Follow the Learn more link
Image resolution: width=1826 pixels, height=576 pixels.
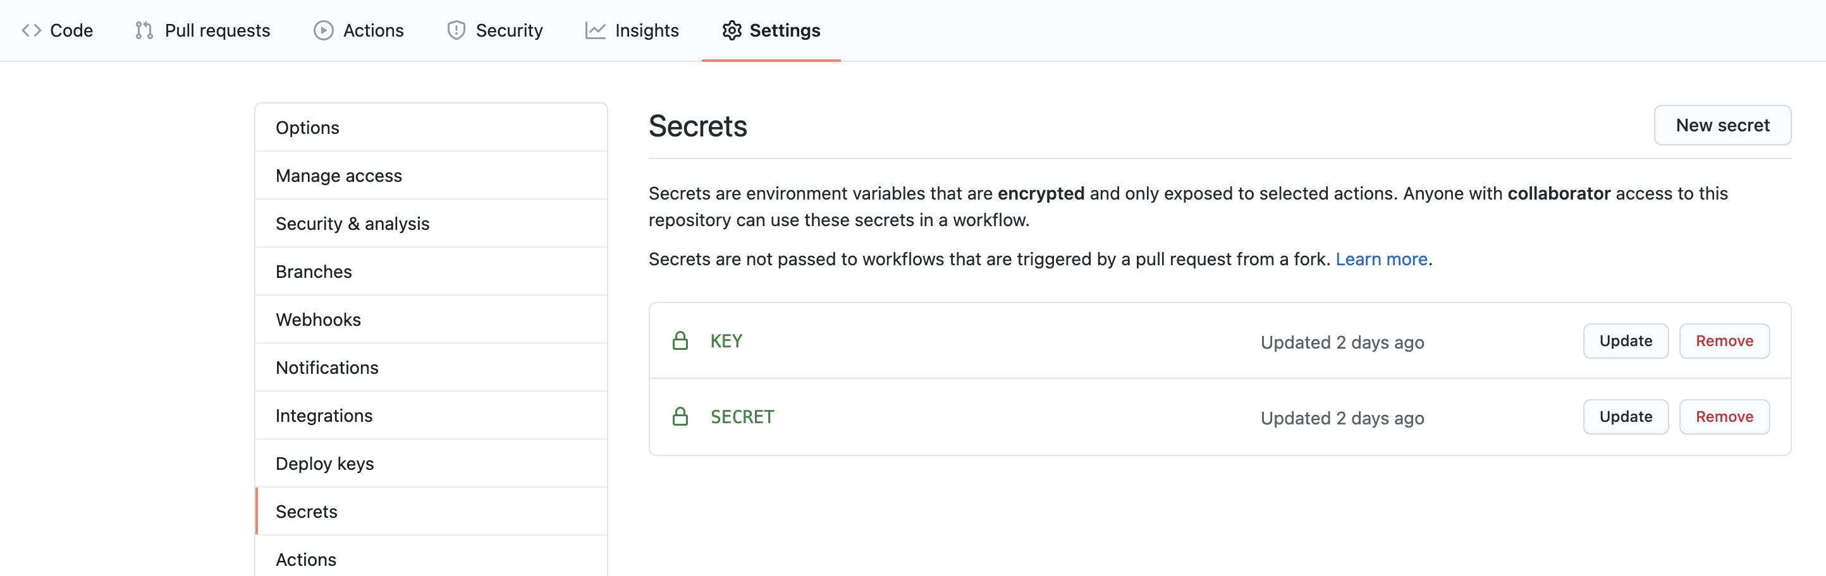[1381, 260]
